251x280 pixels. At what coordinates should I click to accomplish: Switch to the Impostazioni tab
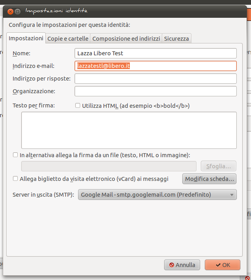click(26, 38)
